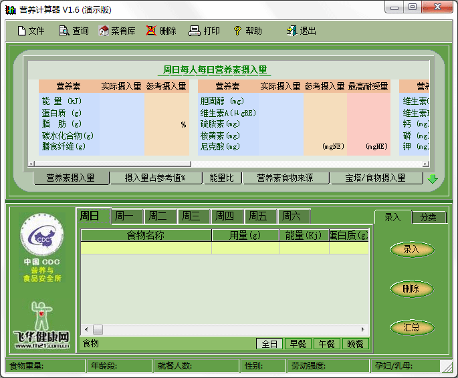The height and width of the screenshot is (378, 458).
Task: Click the 膳食纤维(g) row label
Action: pyautogui.click(x=64, y=146)
